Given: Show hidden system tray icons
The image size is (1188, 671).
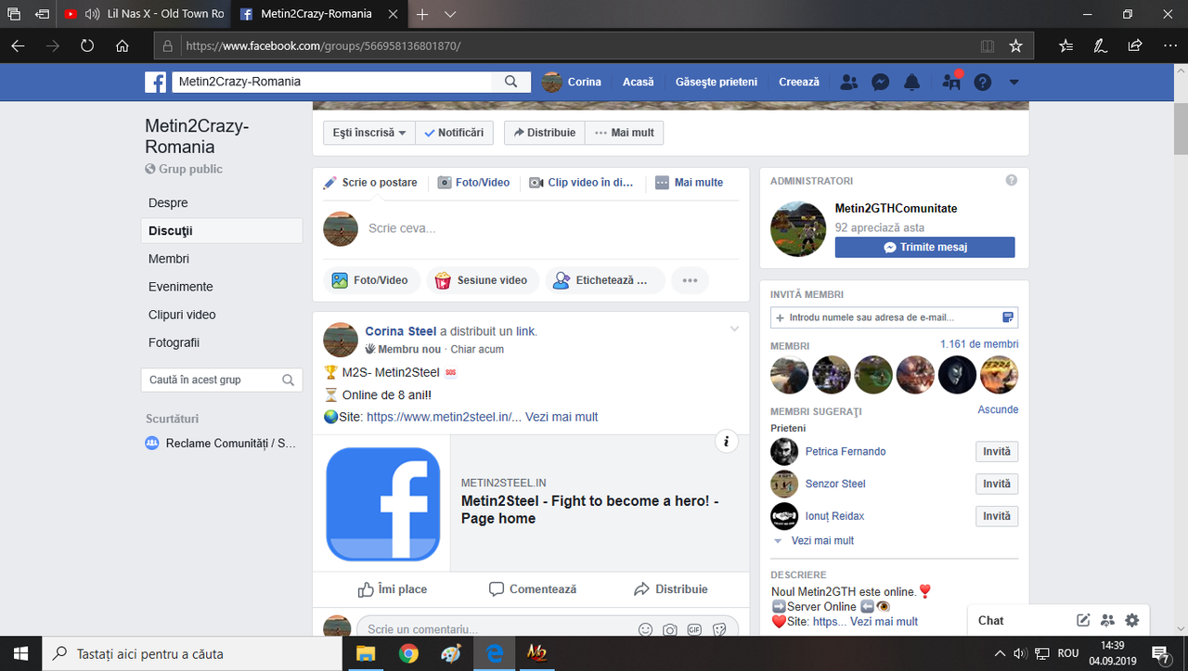Looking at the screenshot, I should 999,653.
